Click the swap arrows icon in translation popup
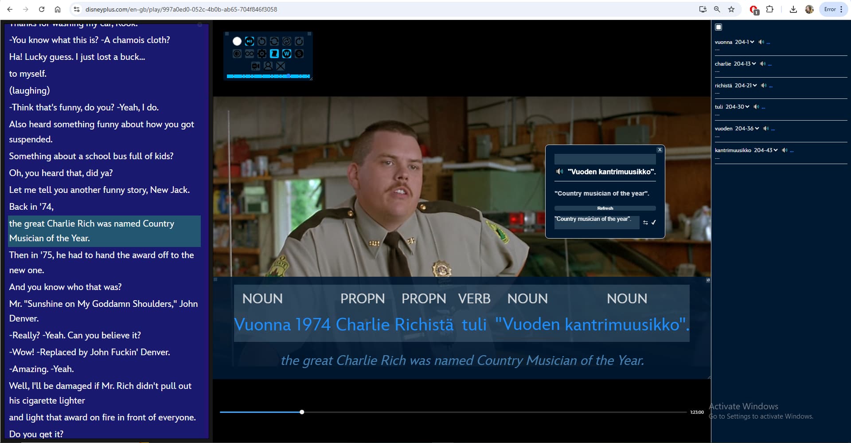Screen dimensions: 851x443 tap(645, 223)
